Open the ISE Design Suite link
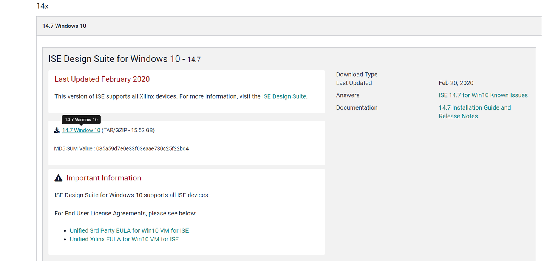 pyautogui.click(x=284, y=96)
